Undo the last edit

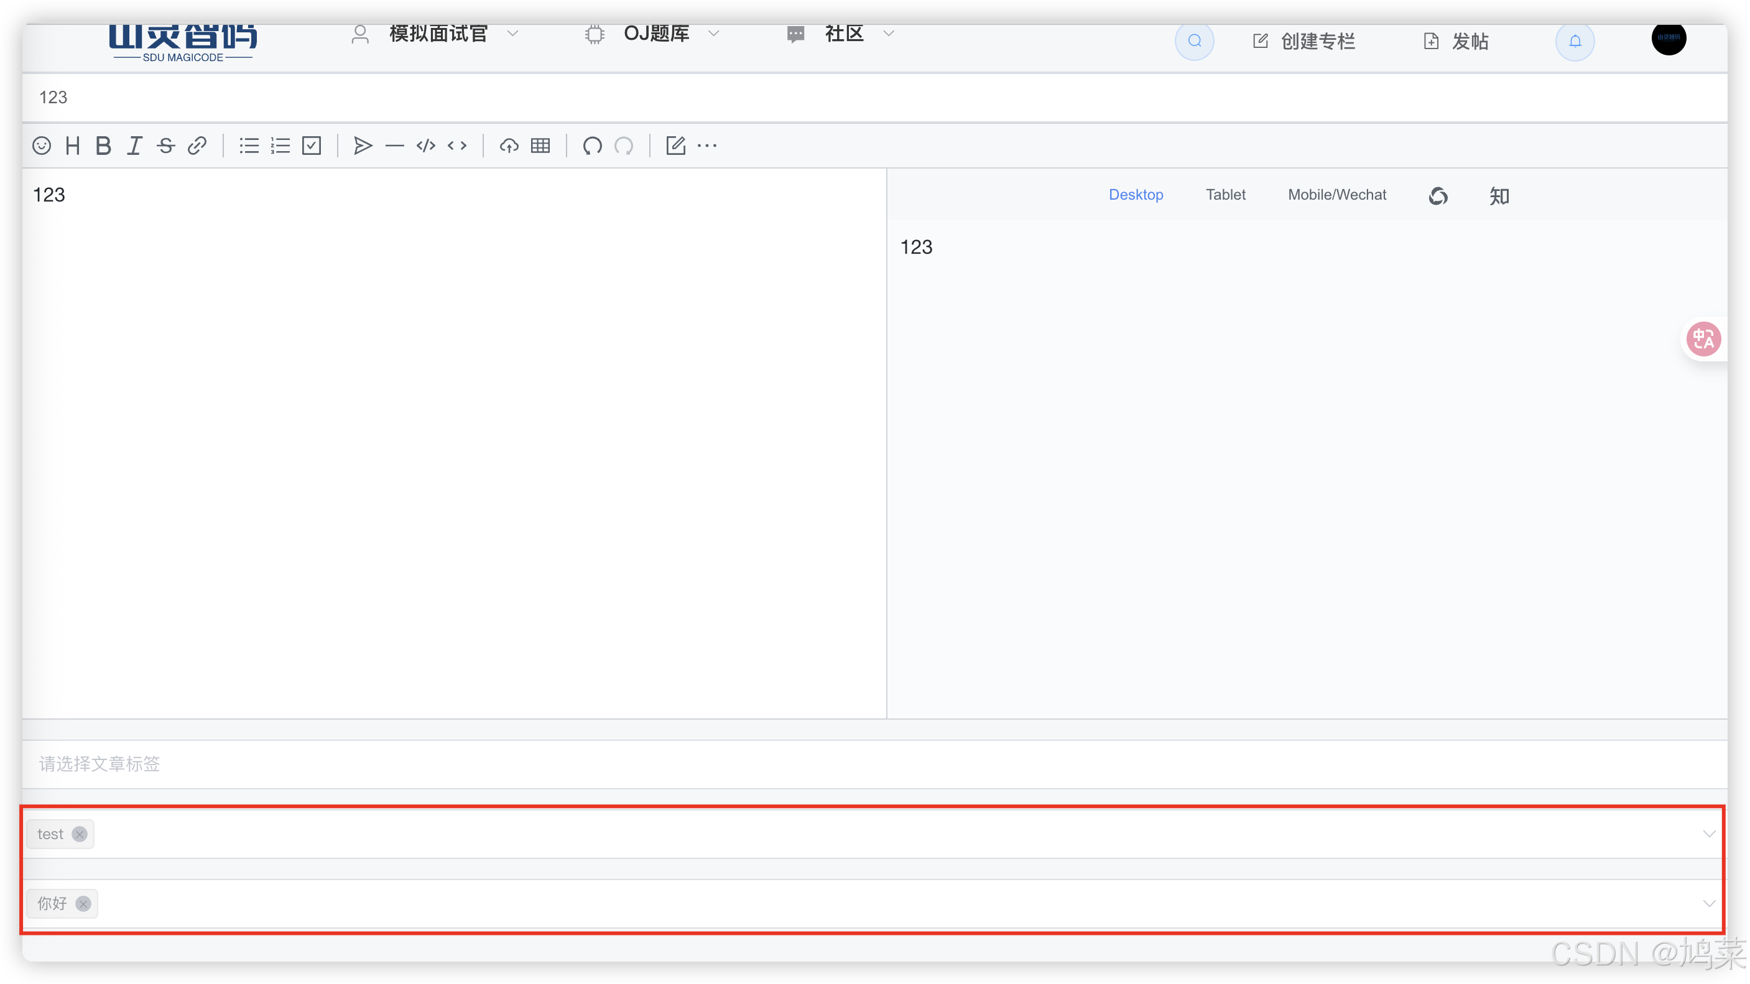(x=591, y=146)
